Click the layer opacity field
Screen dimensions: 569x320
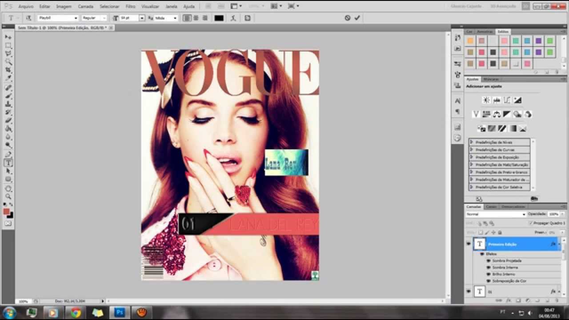coord(553,214)
